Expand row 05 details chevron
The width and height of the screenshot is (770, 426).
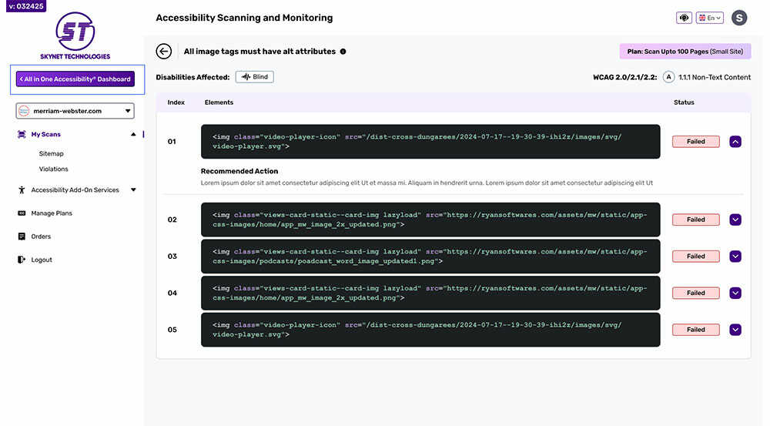735,330
